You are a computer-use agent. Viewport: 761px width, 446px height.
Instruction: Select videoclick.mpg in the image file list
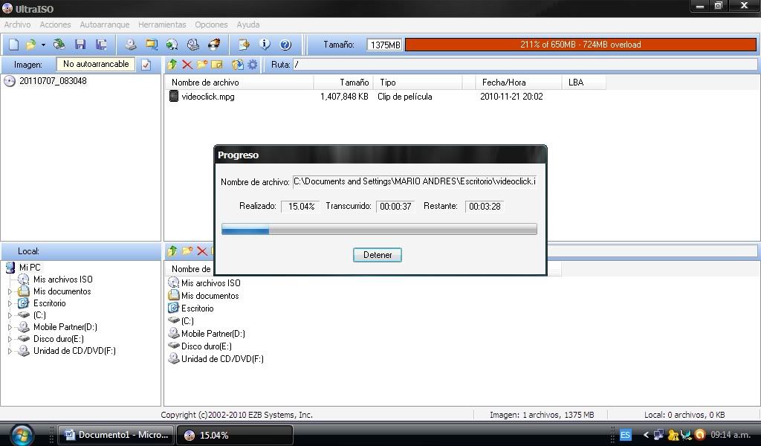(x=207, y=97)
